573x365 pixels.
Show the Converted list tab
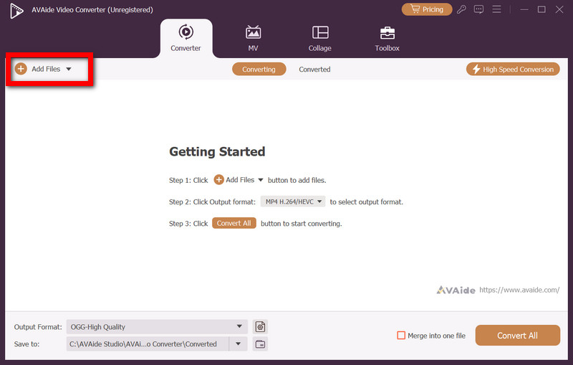pos(314,70)
